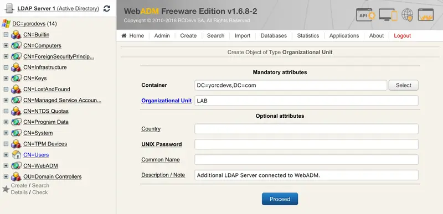Click the CN=NTDS Quotas blocks icon
Viewport: 443px width, 214px height.
16,111
